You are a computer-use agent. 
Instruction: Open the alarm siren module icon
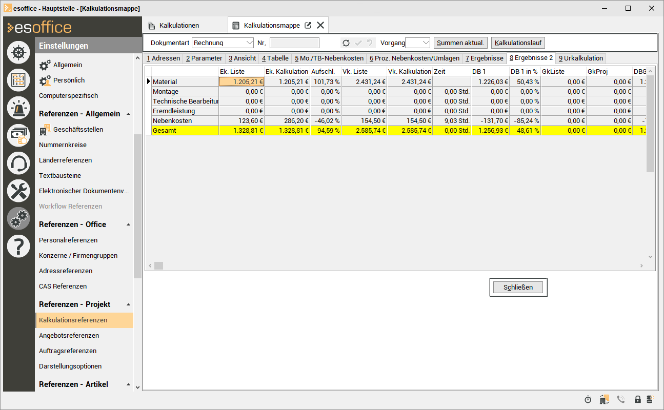tap(18, 108)
